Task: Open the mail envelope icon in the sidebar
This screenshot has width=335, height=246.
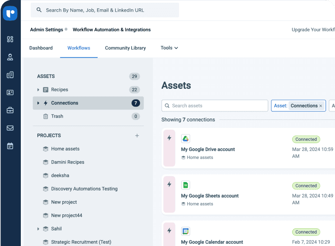Action: click(x=10, y=128)
